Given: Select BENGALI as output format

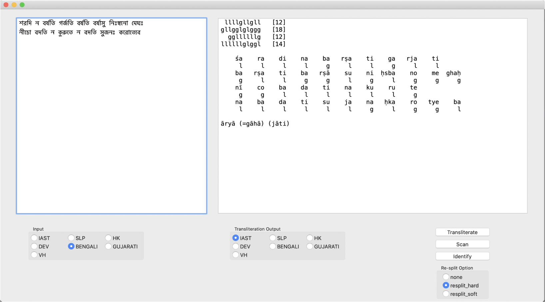Looking at the screenshot, I should pyautogui.click(x=272, y=246).
